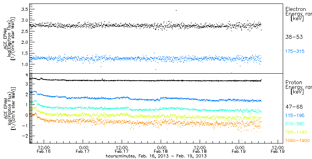Click the Electron legend heading
The width and height of the screenshot is (312, 159).
(x=295, y=9)
